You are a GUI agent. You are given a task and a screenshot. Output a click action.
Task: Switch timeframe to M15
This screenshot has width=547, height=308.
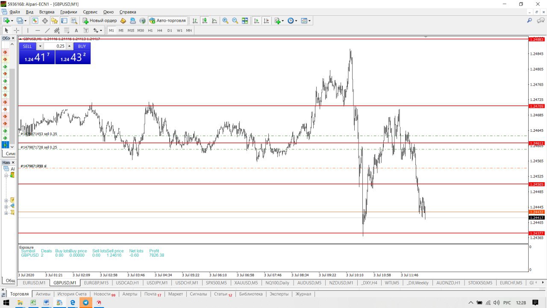[131, 30]
